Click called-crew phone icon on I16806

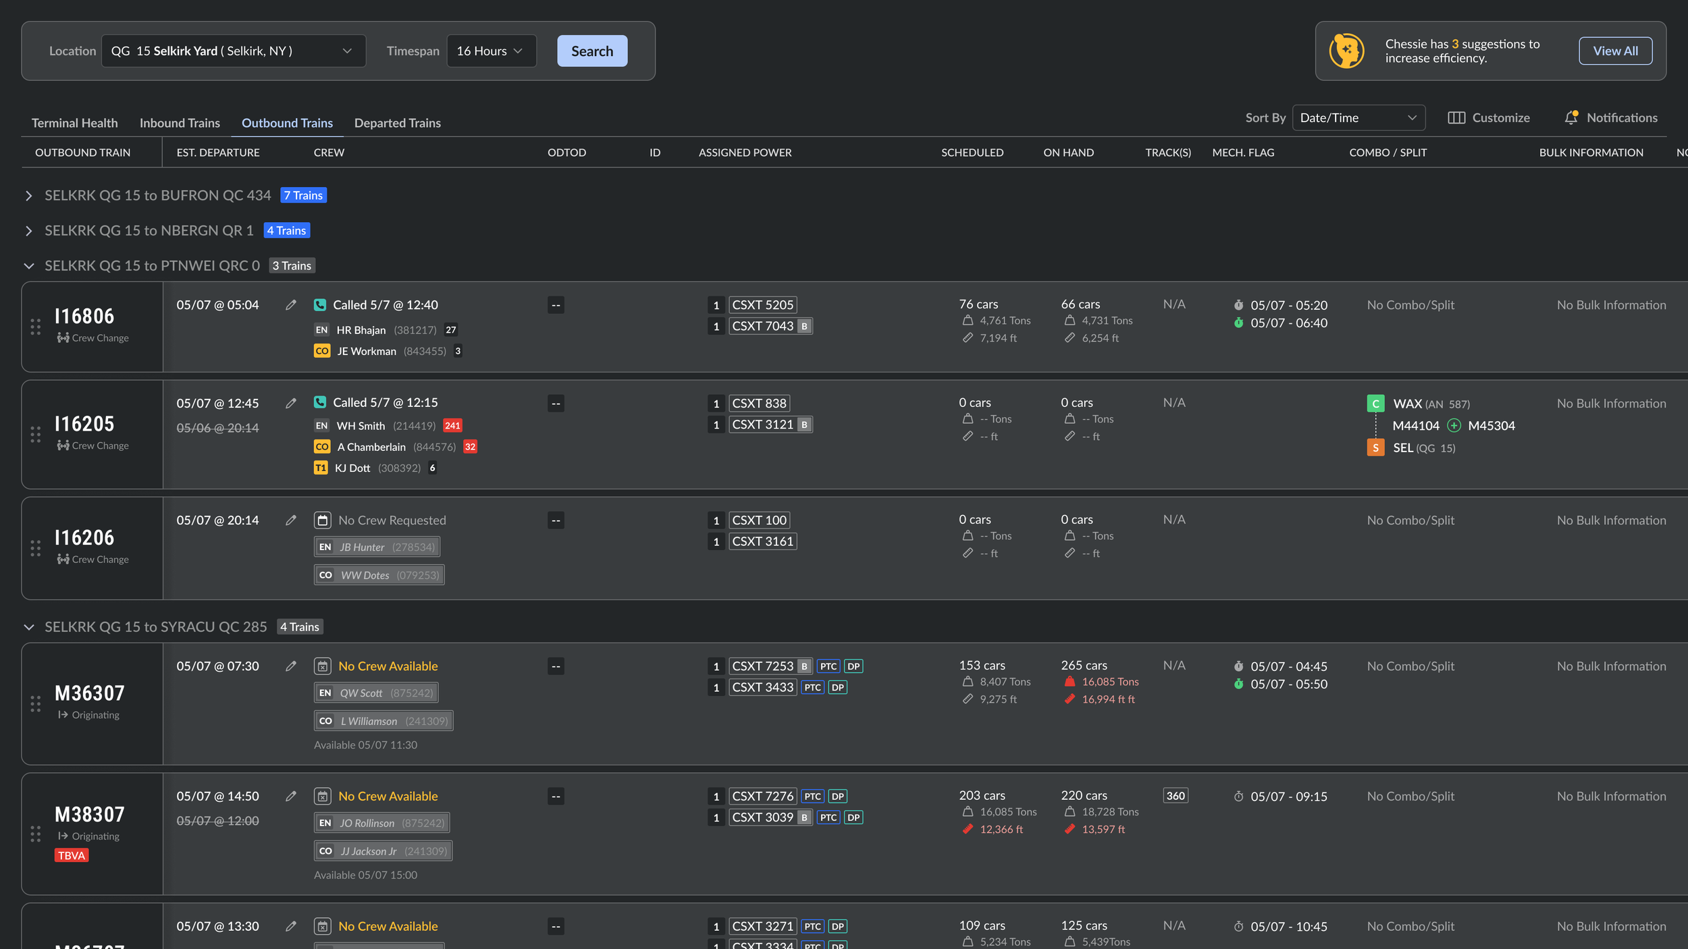point(320,305)
